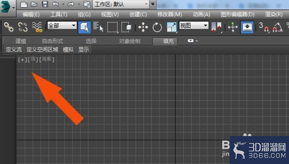
Task: Expand the redo history arrow
Action: point(79,4)
